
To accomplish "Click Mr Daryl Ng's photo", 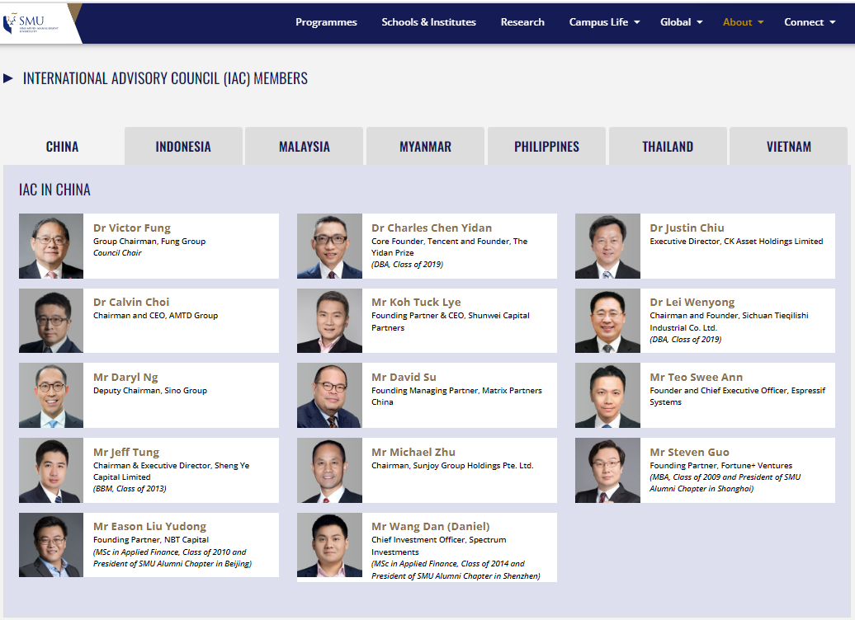I will click(x=51, y=396).
